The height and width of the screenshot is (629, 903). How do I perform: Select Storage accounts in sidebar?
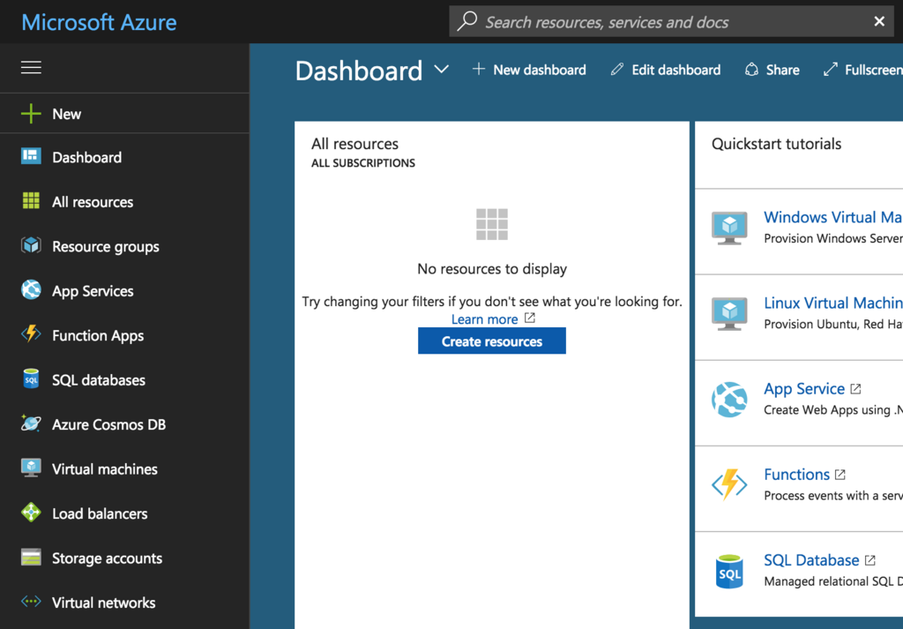(124, 558)
